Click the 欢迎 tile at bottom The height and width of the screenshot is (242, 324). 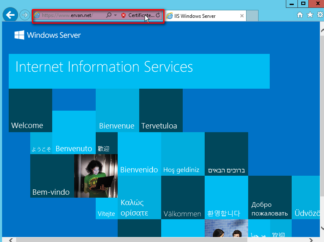pos(281,228)
